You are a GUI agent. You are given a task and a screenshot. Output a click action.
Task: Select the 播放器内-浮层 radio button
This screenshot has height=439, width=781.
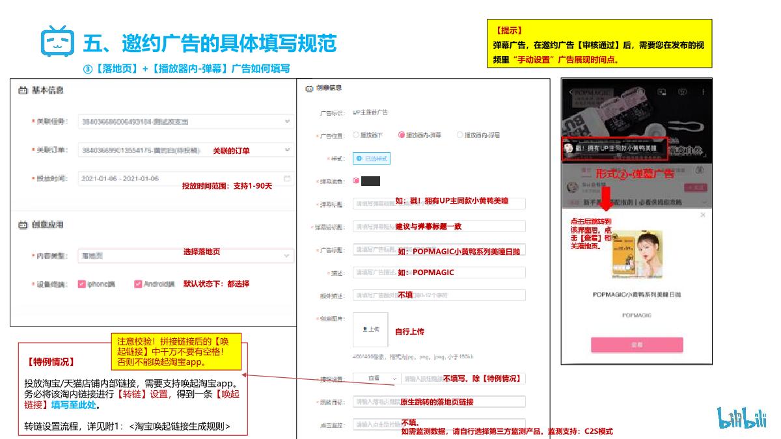tap(459, 135)
